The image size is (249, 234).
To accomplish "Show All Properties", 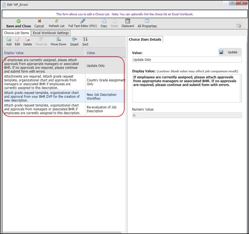I will 147,21.
